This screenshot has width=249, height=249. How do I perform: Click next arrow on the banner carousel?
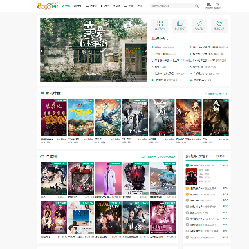[x=145, y=50]
